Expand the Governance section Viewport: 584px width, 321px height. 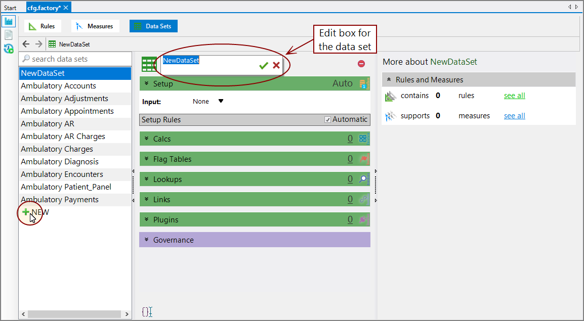147,239
